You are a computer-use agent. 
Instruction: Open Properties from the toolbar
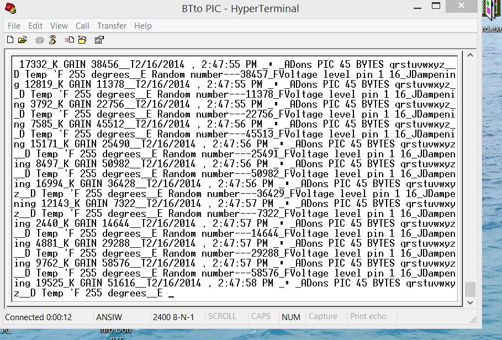99,40
